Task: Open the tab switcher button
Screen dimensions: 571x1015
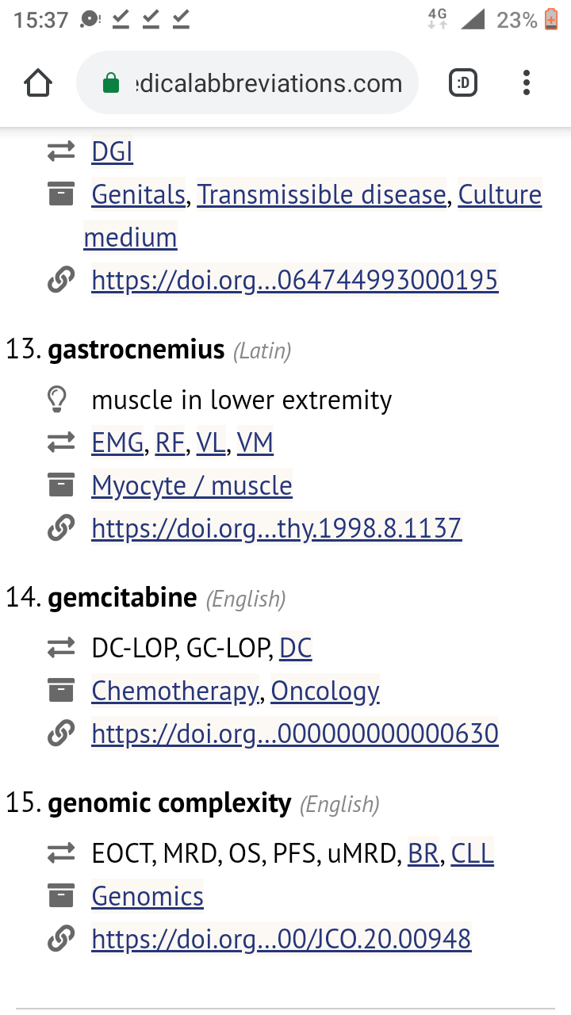Action: click(463, 82)
